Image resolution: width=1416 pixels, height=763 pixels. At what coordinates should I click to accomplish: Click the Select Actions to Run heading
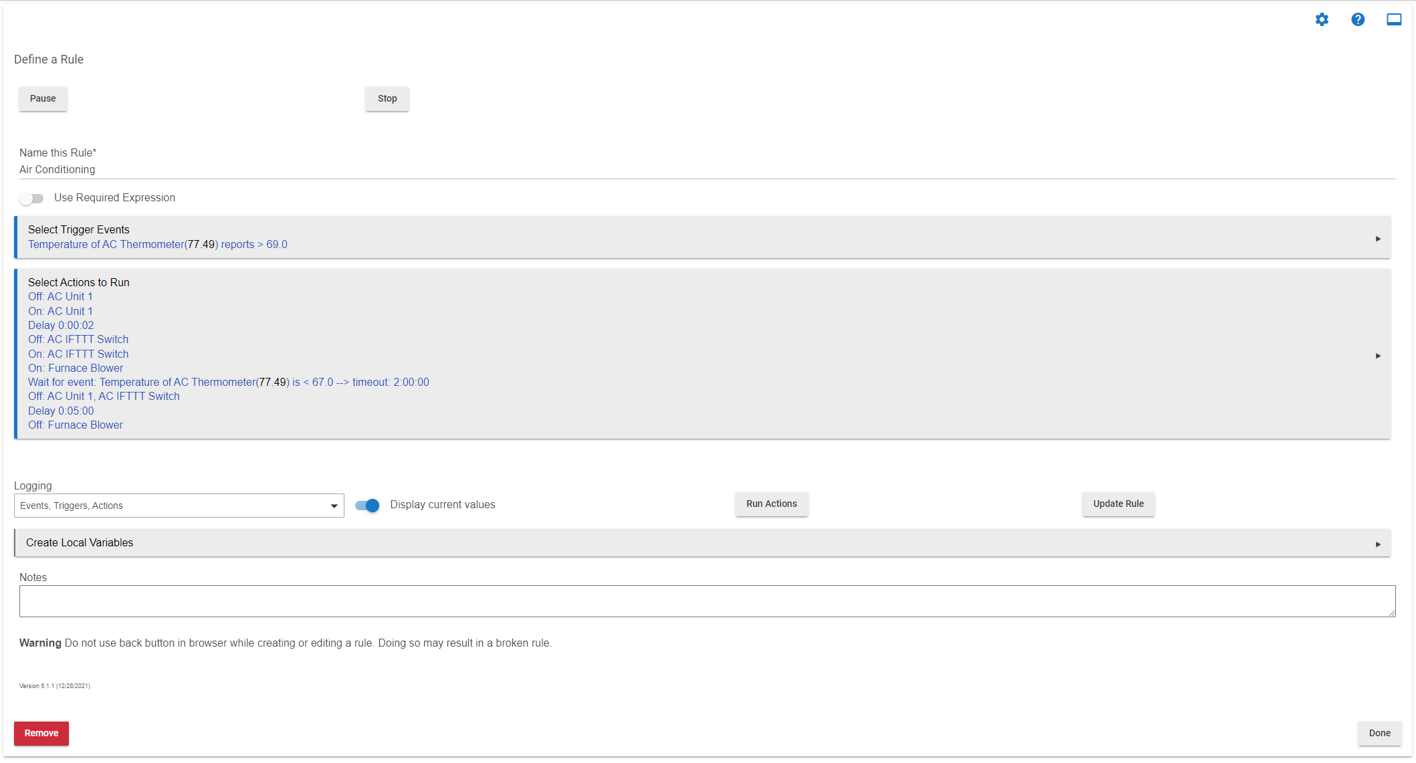point(79,283)
